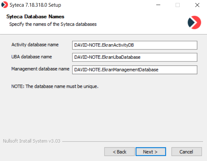207x161 pixels.
Task: Click the 'Syteca Database Names' heading
Action: [35, 17]
